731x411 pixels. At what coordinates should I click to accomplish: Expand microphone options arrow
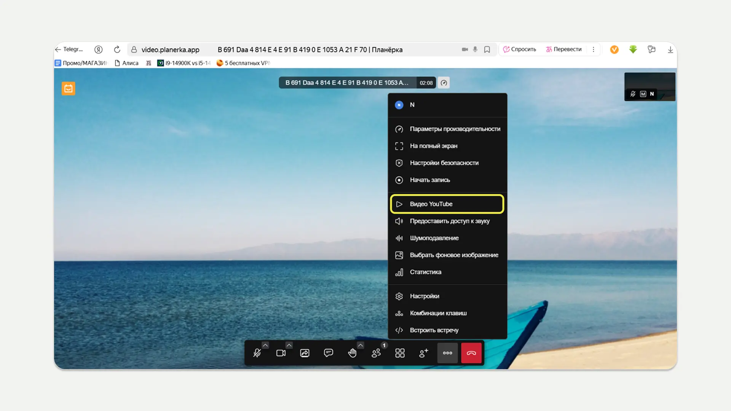265,345
